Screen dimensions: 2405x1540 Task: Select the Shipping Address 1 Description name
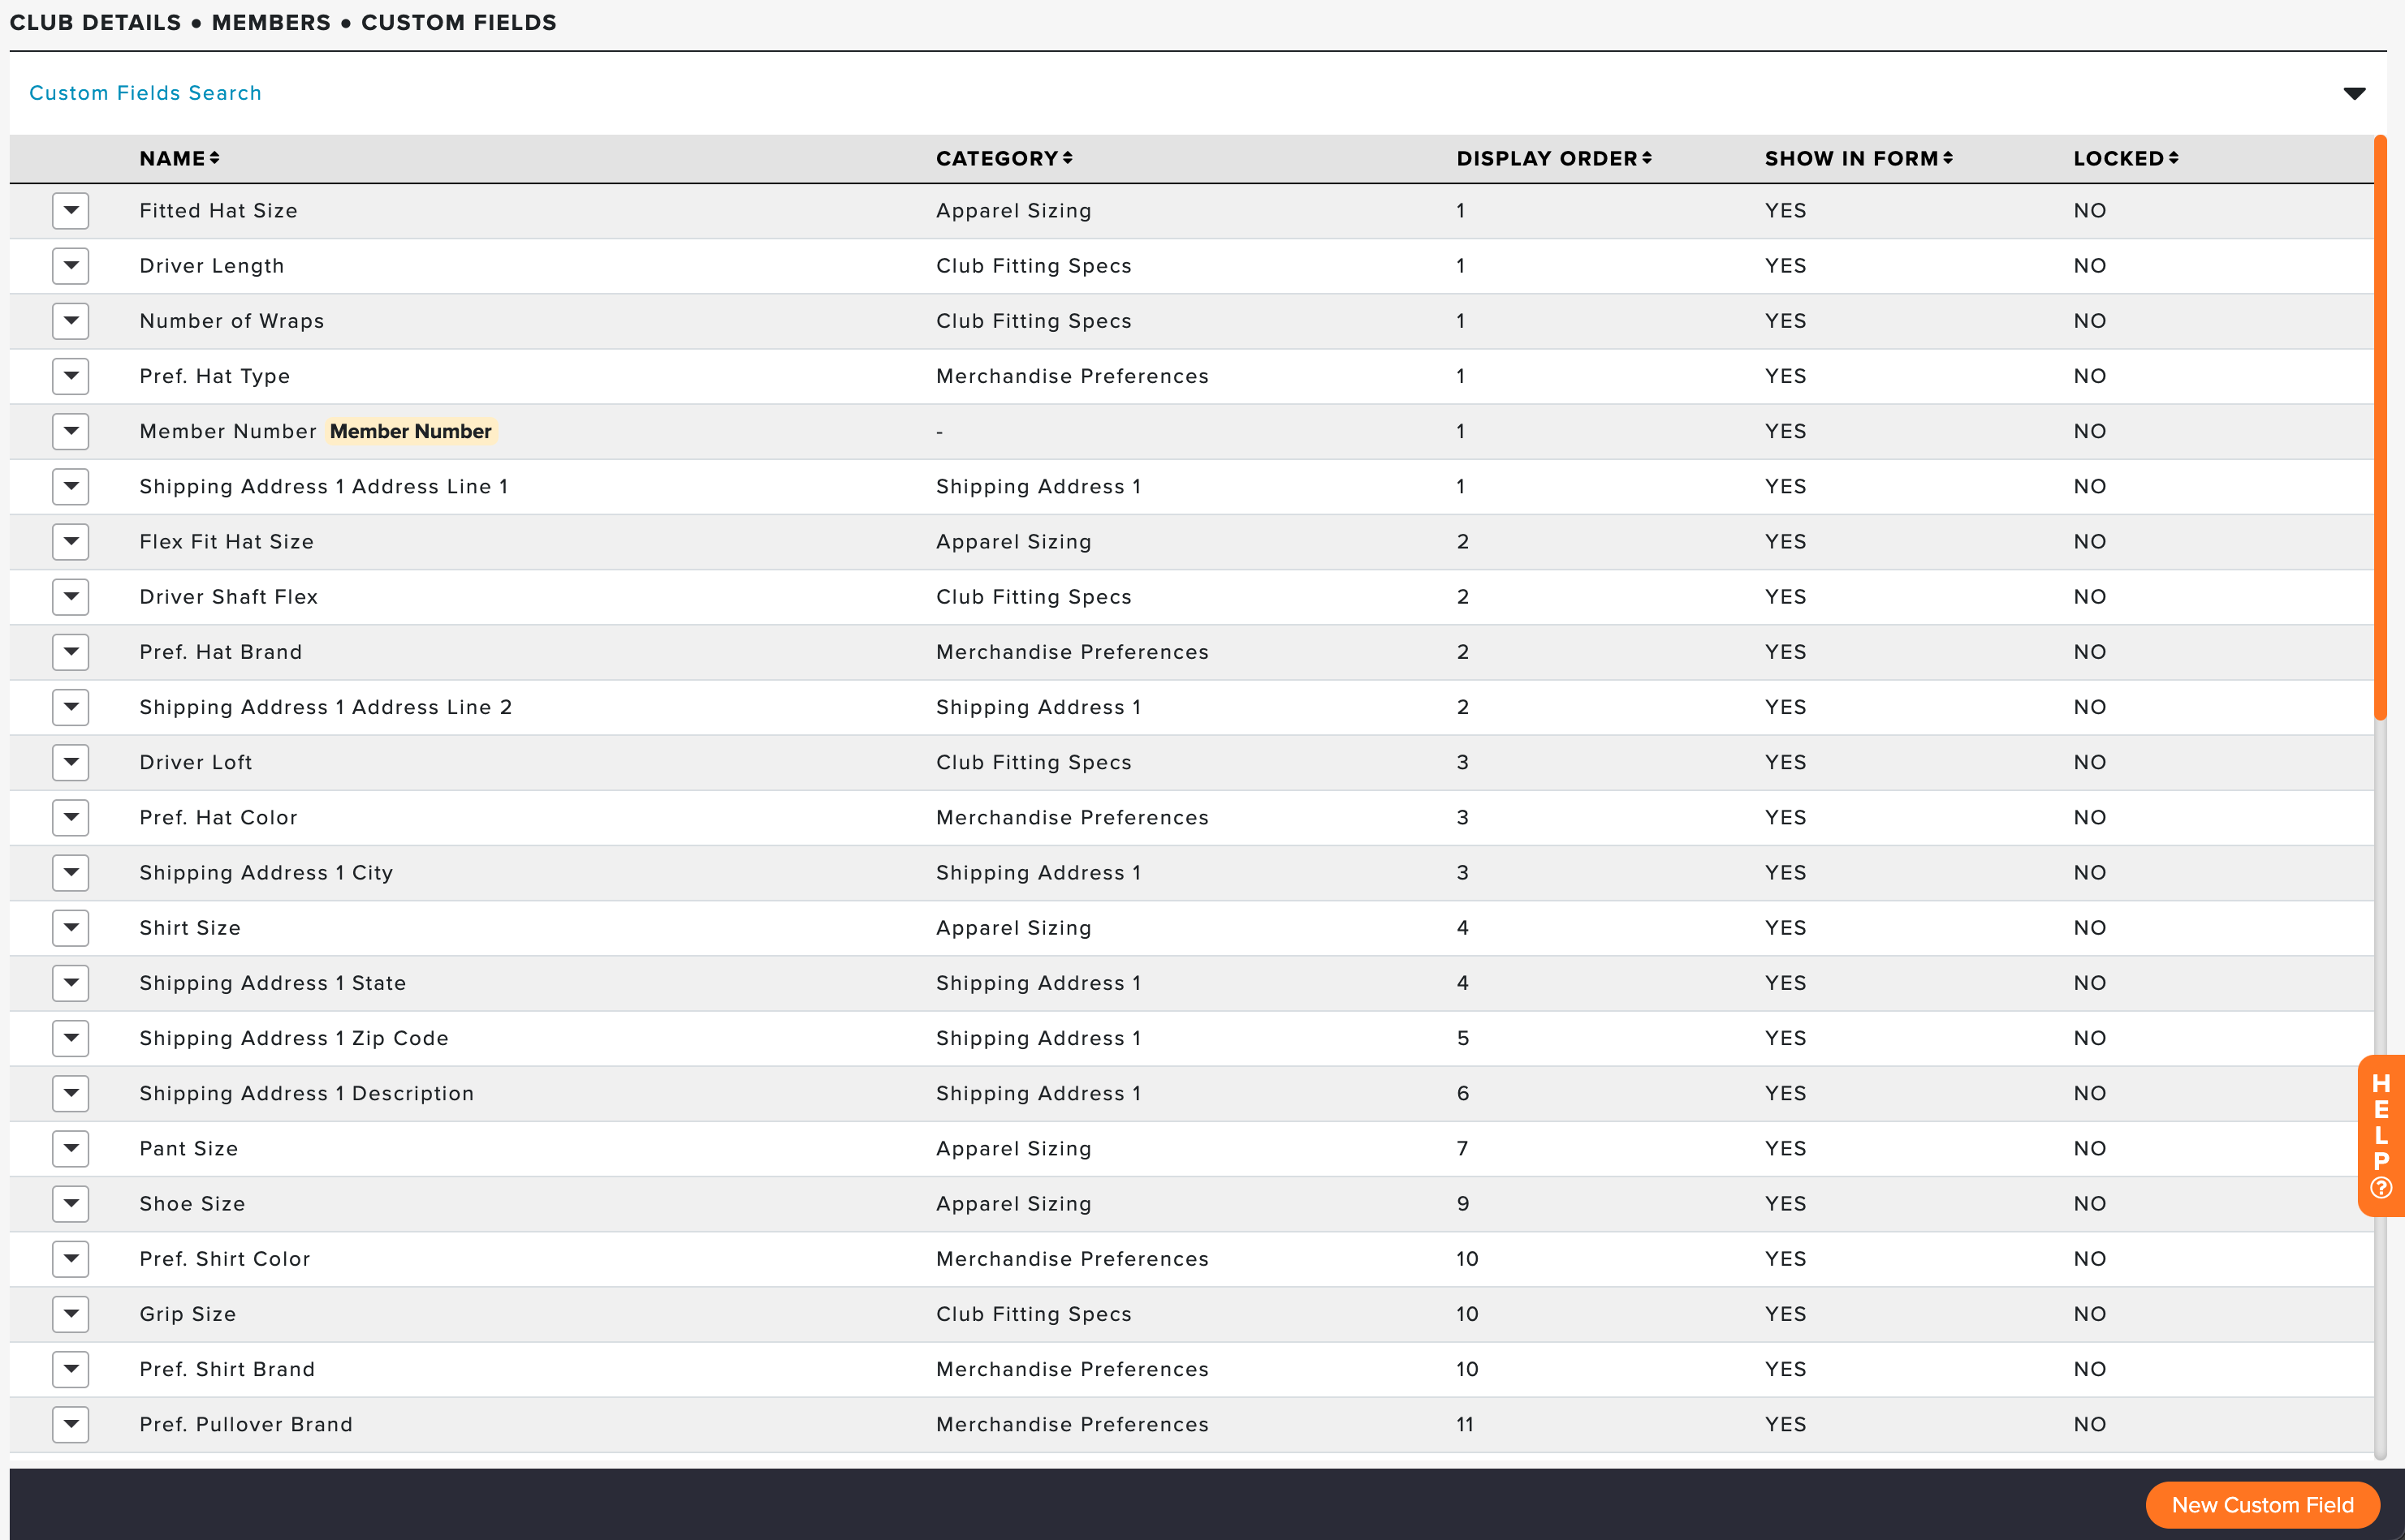[307, 1094]
